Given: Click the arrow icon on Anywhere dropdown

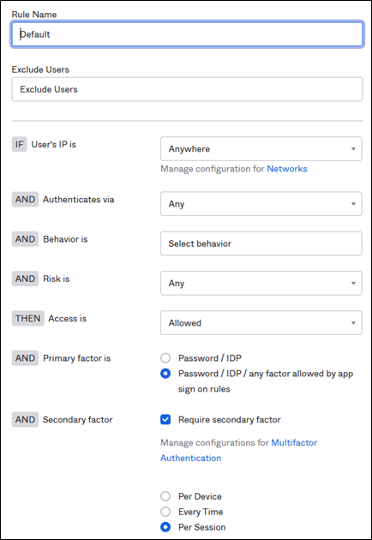Looking at the screenshot, I should pos(353,149).
